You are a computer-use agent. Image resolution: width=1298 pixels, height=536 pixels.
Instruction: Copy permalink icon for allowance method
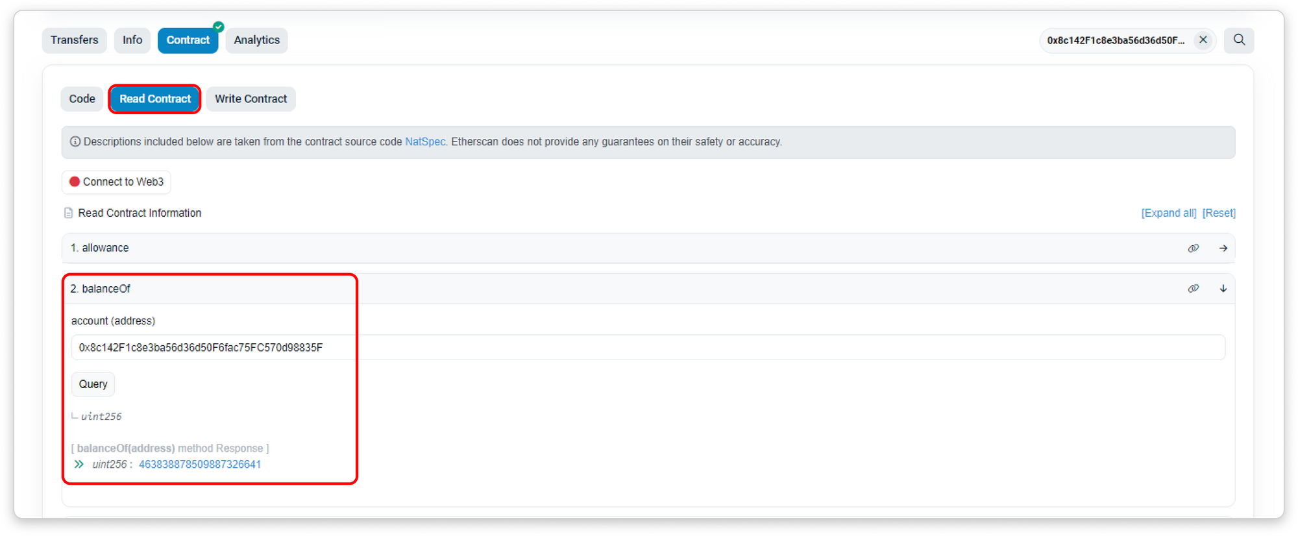click(1193, 249)
